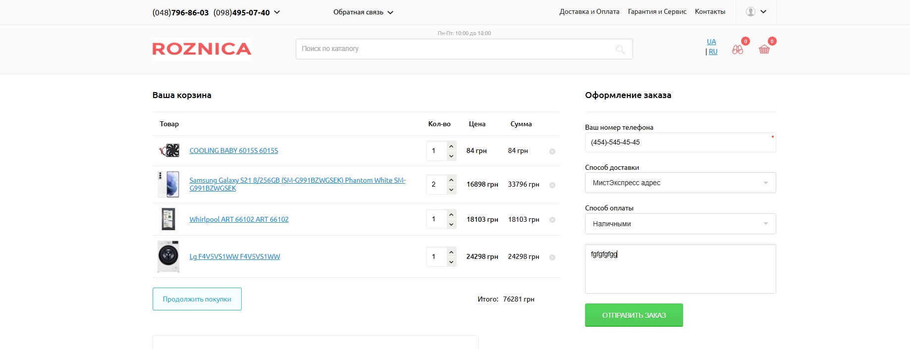Expand the phone numbers chevron
The width and height of the screenshot is (910, 349).
pos(277,12)
